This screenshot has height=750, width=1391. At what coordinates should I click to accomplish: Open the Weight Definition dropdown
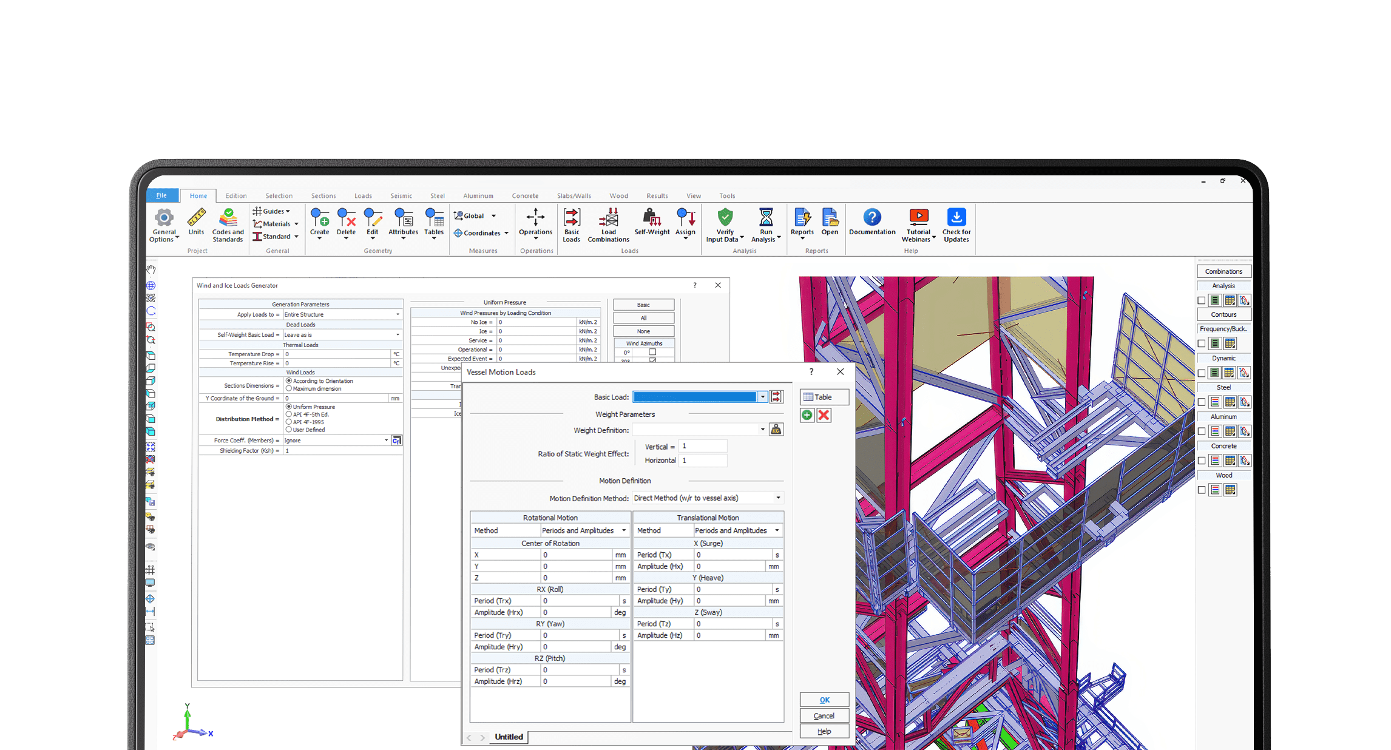coord(762,430)
